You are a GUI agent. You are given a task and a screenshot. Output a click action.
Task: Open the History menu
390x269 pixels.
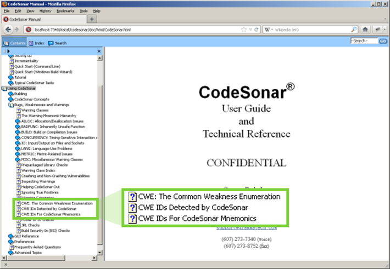click(x=45, y=11)
